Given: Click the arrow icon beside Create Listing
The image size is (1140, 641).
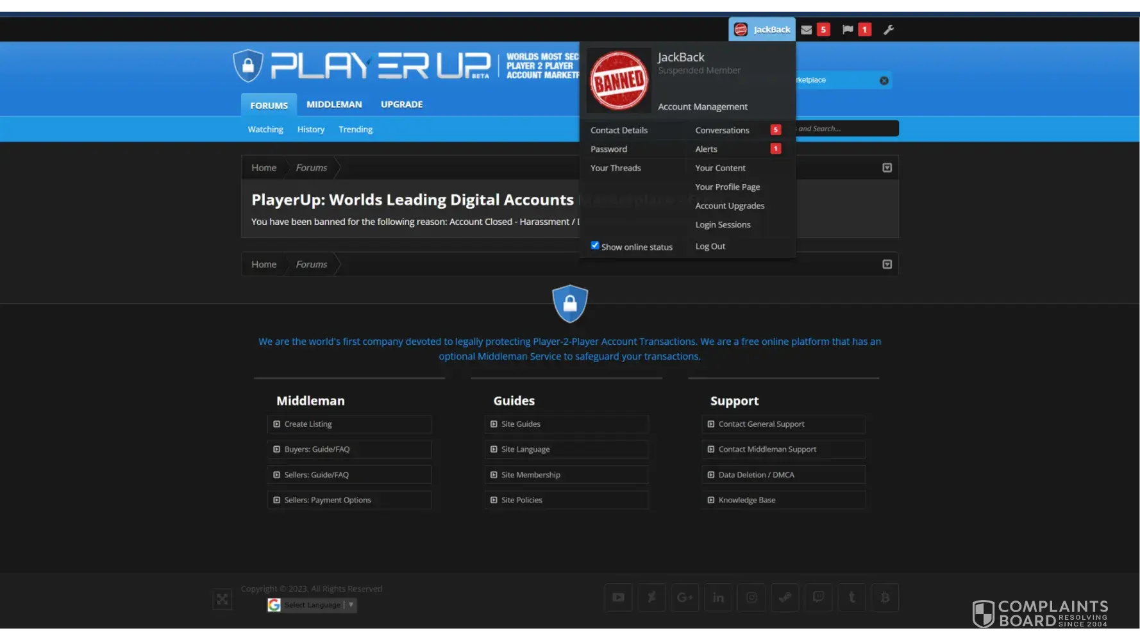Looking at the screenshot, I should [x=277, y=424].
